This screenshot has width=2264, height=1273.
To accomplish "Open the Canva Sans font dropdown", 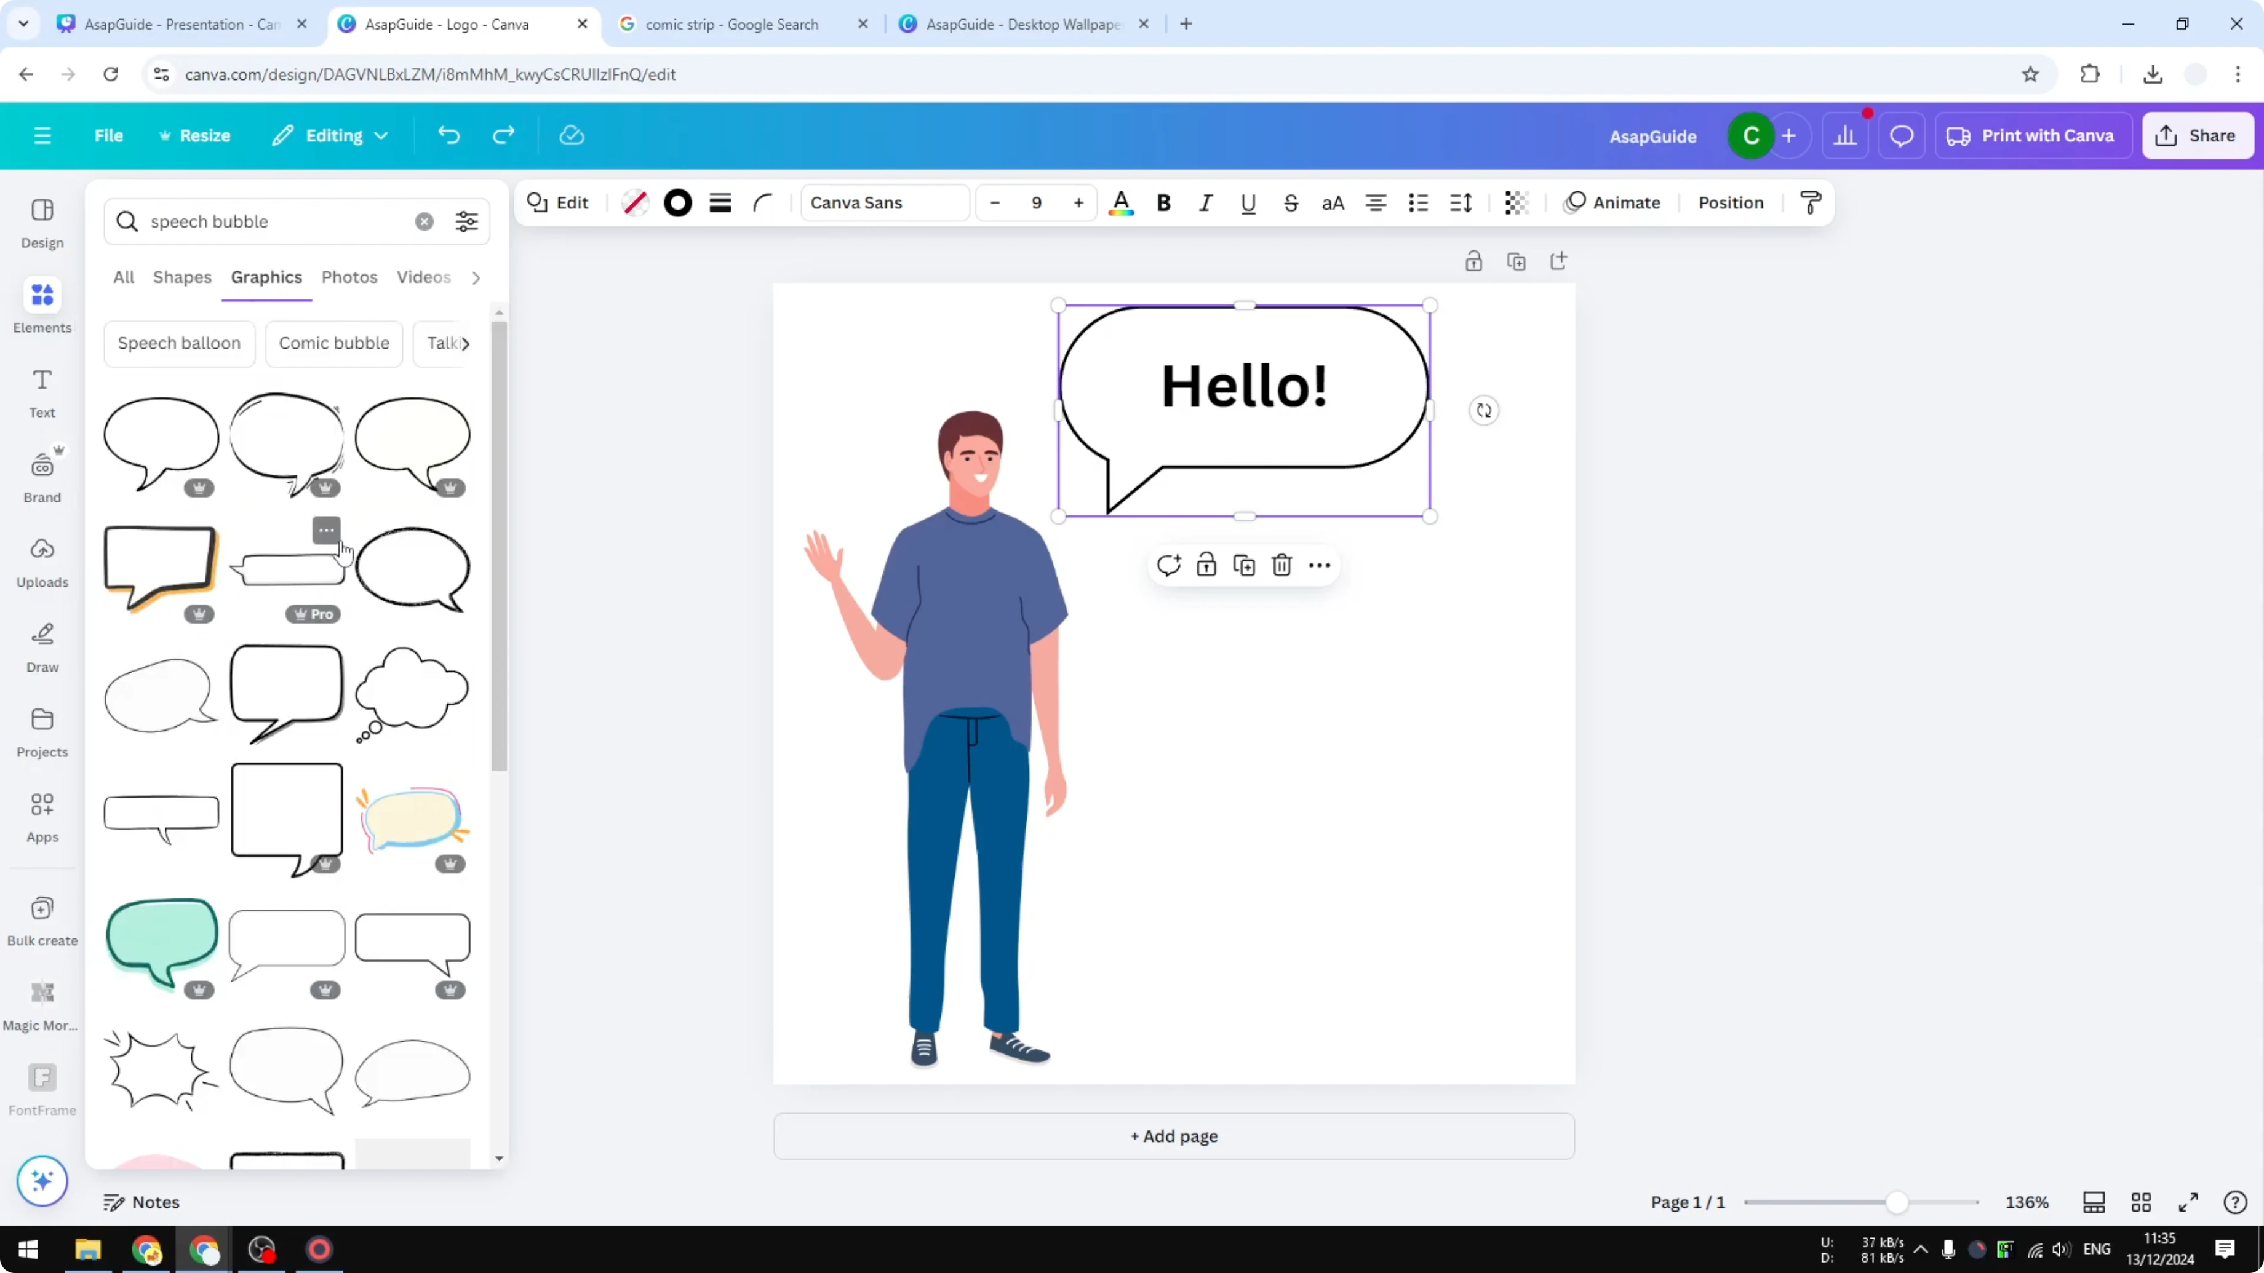I will click(x=883, y=202).
